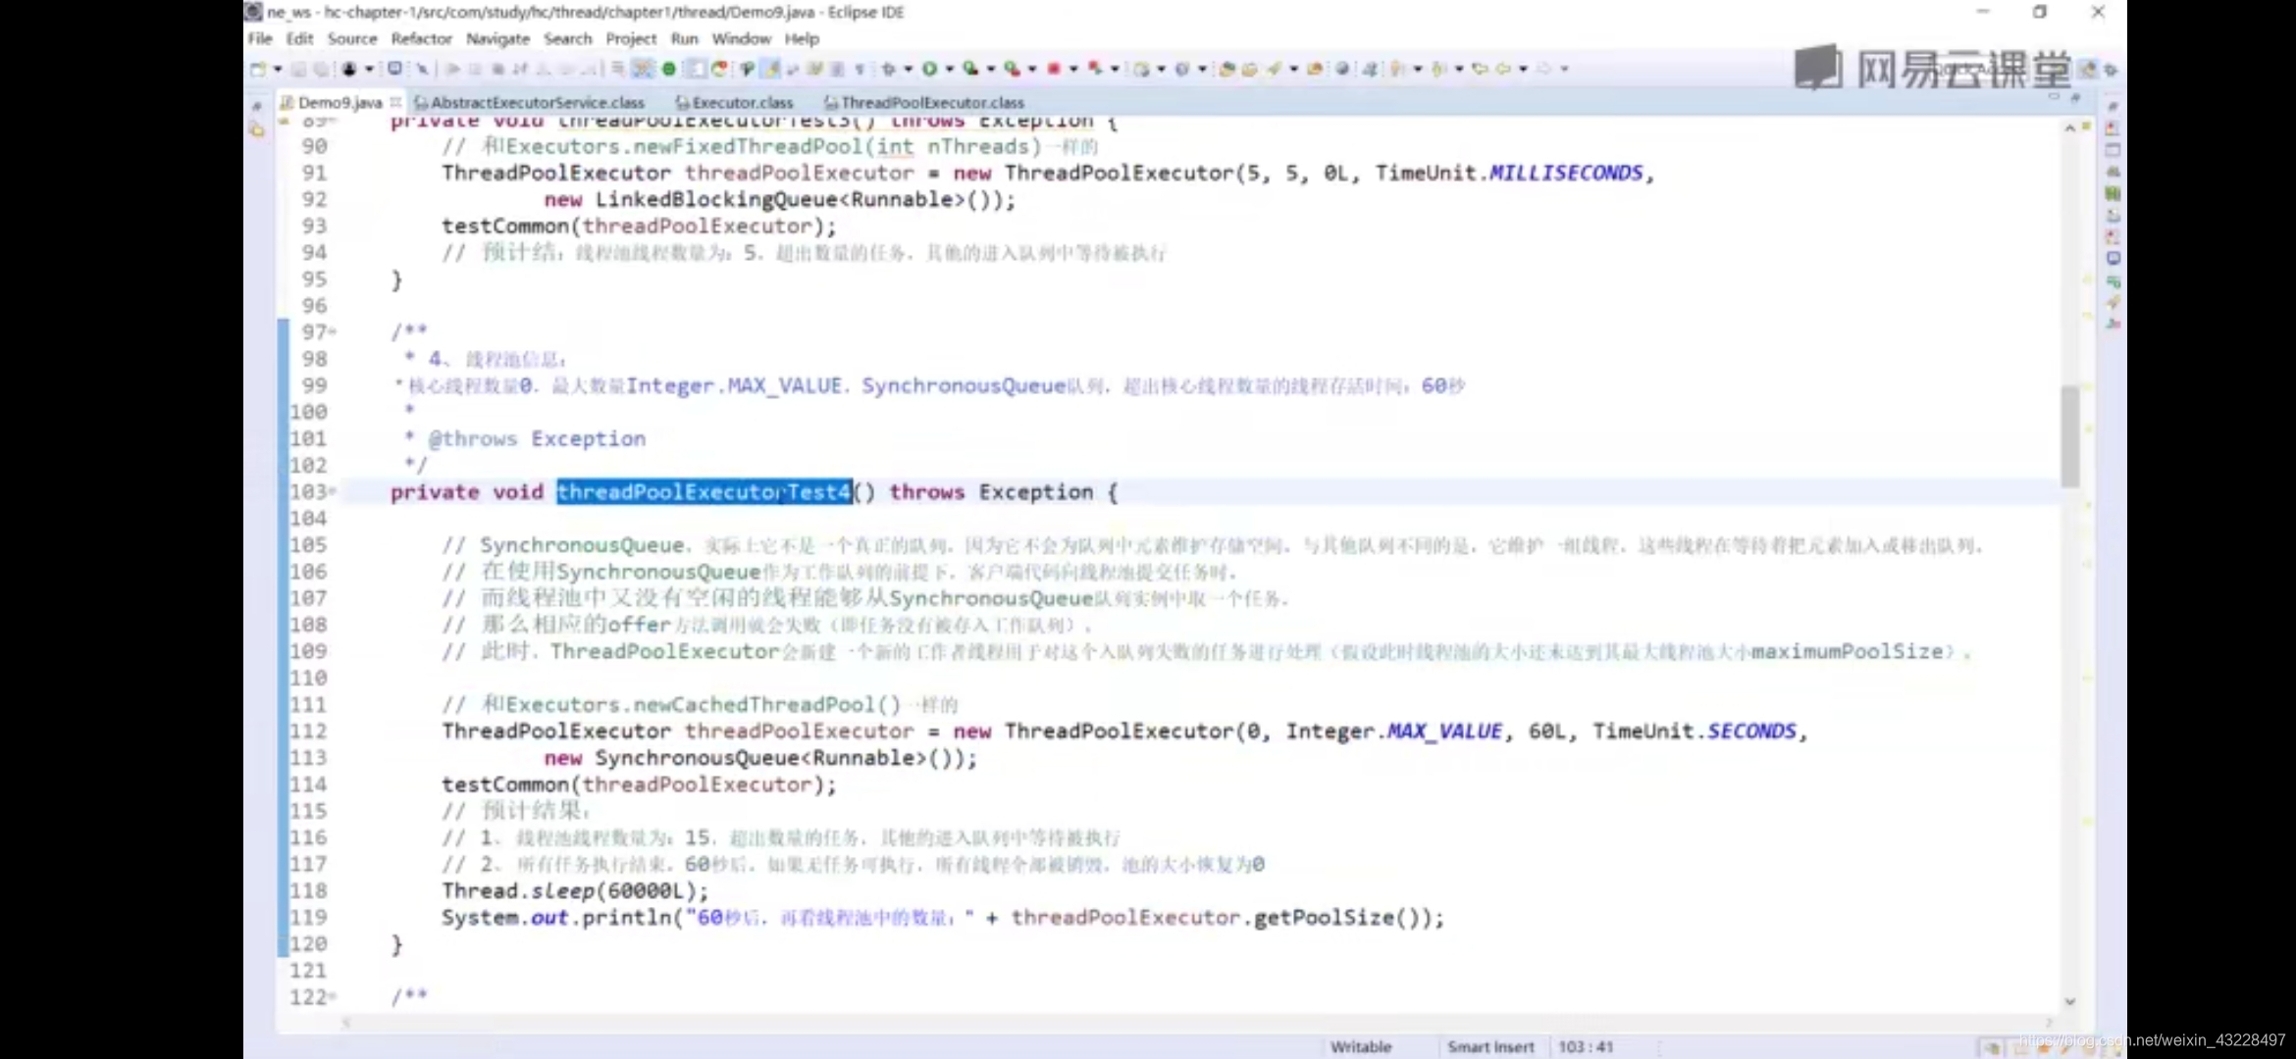Open the Window menu
Screen dimensions: 2296x1059
[x=741, y=38]
